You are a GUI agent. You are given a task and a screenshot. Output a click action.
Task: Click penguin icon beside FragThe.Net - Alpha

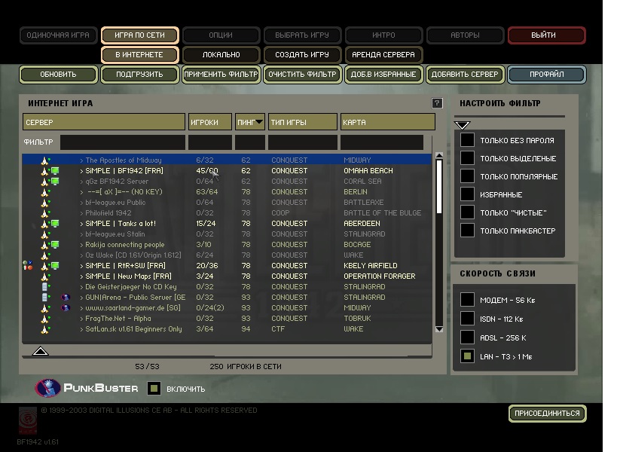tap(45, 319)
